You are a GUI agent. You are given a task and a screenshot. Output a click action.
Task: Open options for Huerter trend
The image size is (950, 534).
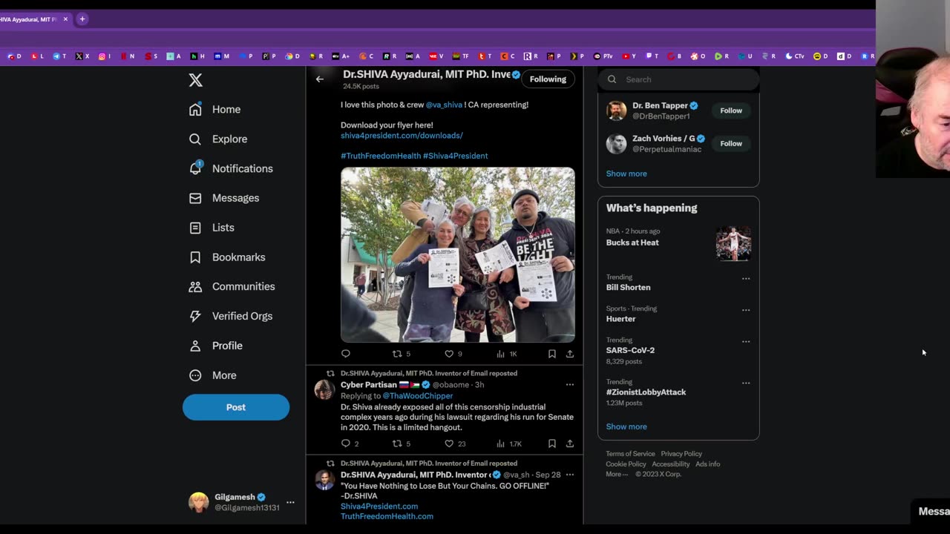click(746, 310)
